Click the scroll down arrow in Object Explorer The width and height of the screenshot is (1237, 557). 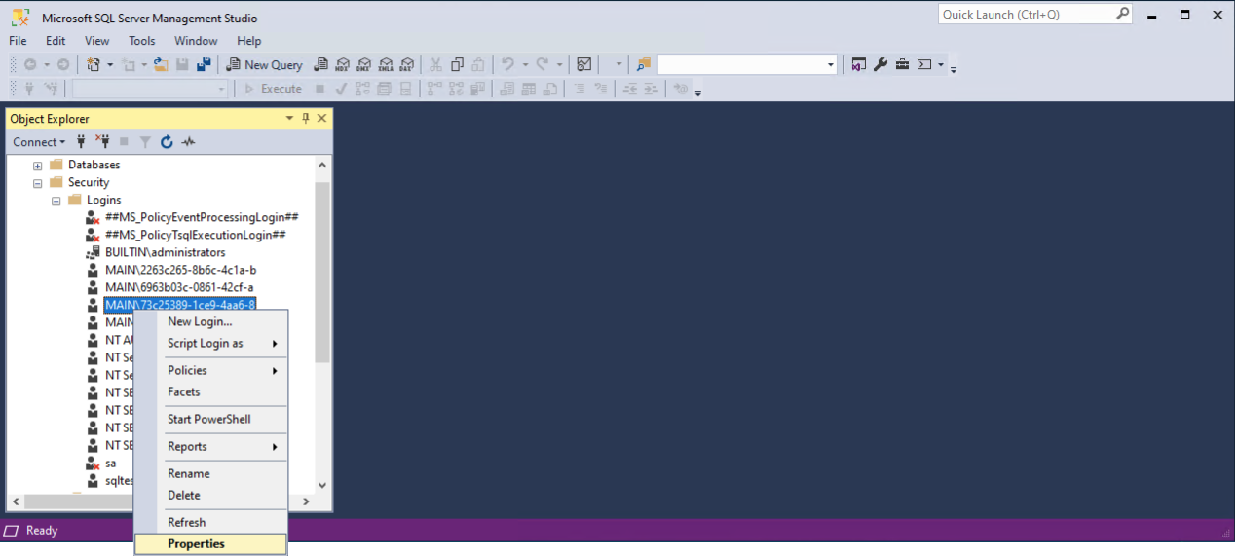click(x=322, y=485)
